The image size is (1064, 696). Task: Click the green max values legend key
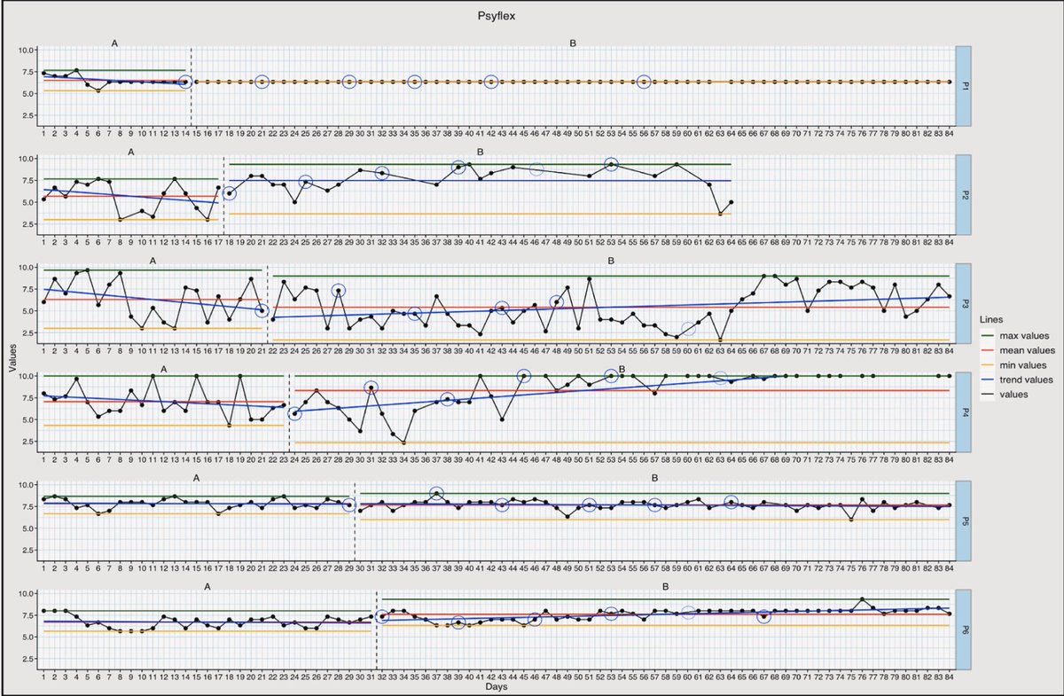[990, 334]
